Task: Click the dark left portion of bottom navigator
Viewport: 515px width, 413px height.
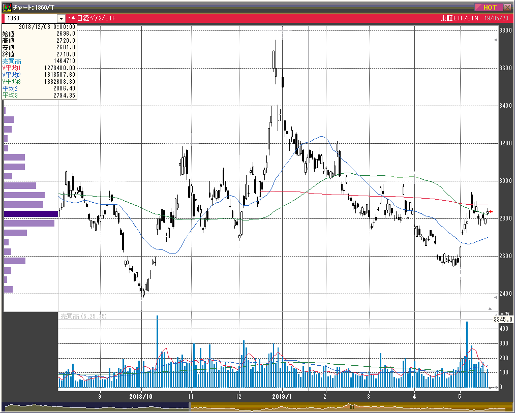Action: [x=95, y=407]
